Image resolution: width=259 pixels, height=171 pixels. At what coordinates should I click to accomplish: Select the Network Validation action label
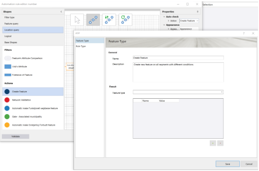(21, 100)
